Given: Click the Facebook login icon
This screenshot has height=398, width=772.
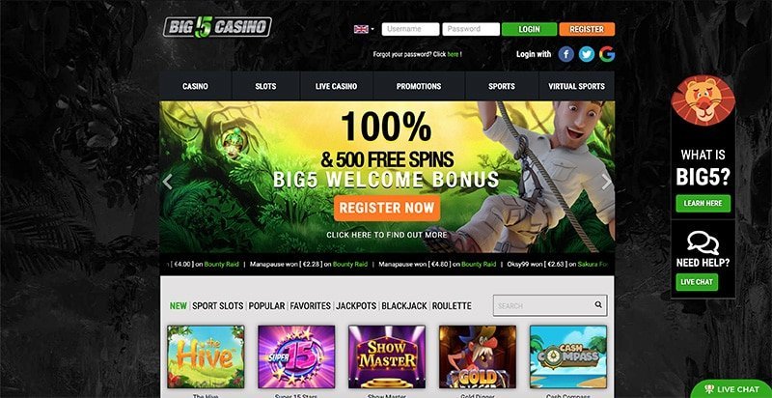Looking at the screenshot, I should tap(566, 54).
